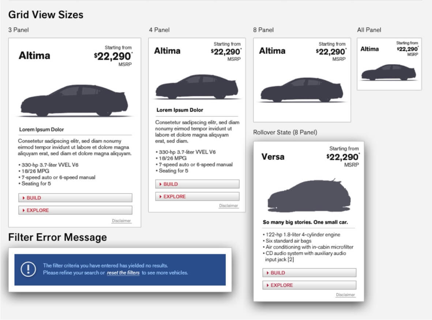
Task: Click '330-hp 3.7-liter VVEL V6' in 3 Panel card
Action: point(48,165)
